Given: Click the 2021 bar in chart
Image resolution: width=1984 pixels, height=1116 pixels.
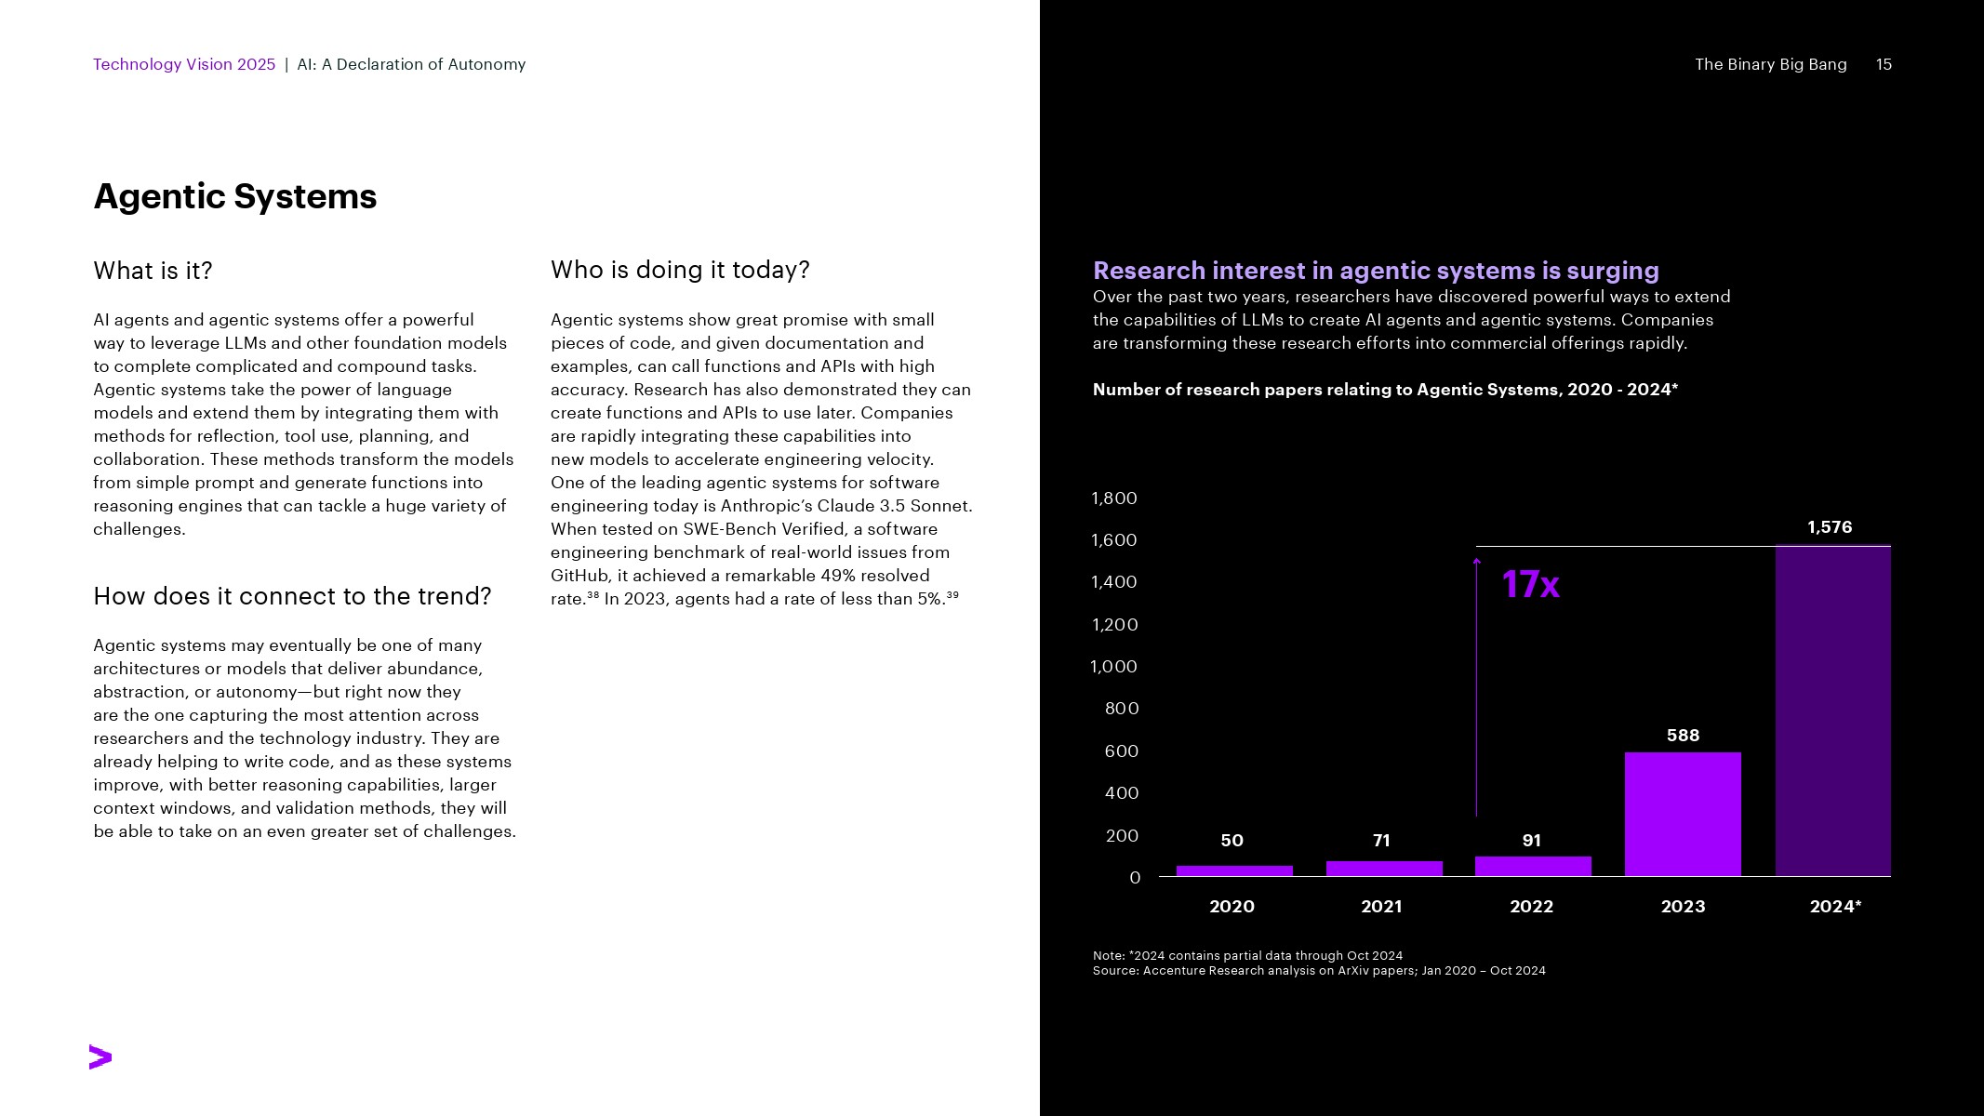Looking at the screenshot, I should pyautogui.click(x=1383, y=868).
